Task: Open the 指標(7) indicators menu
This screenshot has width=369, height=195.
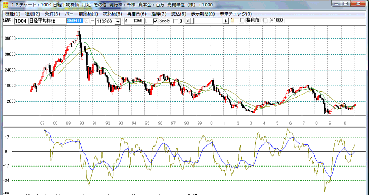Action: point(159,14)
